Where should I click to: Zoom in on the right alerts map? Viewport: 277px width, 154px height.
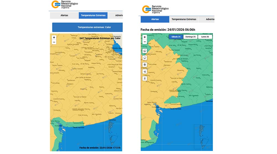pyautogui.click(x=145, y=37)
